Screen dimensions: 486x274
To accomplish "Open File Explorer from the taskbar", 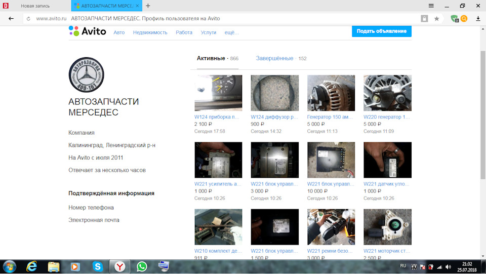I will coord(54,266).
